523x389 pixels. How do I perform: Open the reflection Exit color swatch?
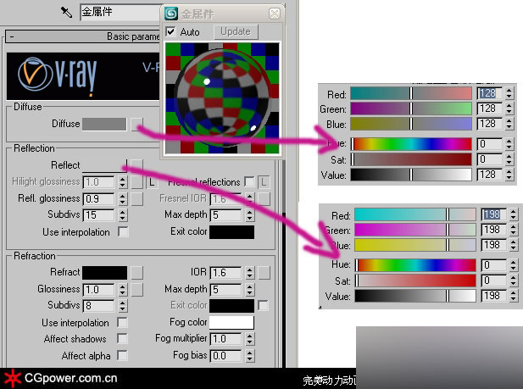[231, 232]
